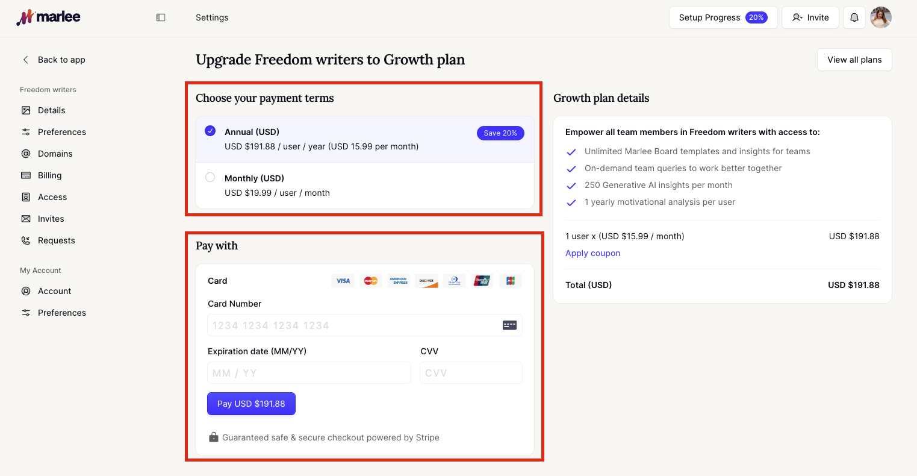Focus the Card Number input field
Screen dimensions: 917x476
point(365,325)
